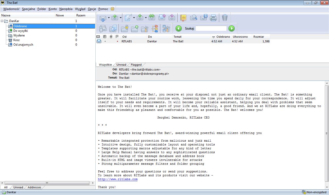Switch to the Unread tab above the preview

click(121, 64)
